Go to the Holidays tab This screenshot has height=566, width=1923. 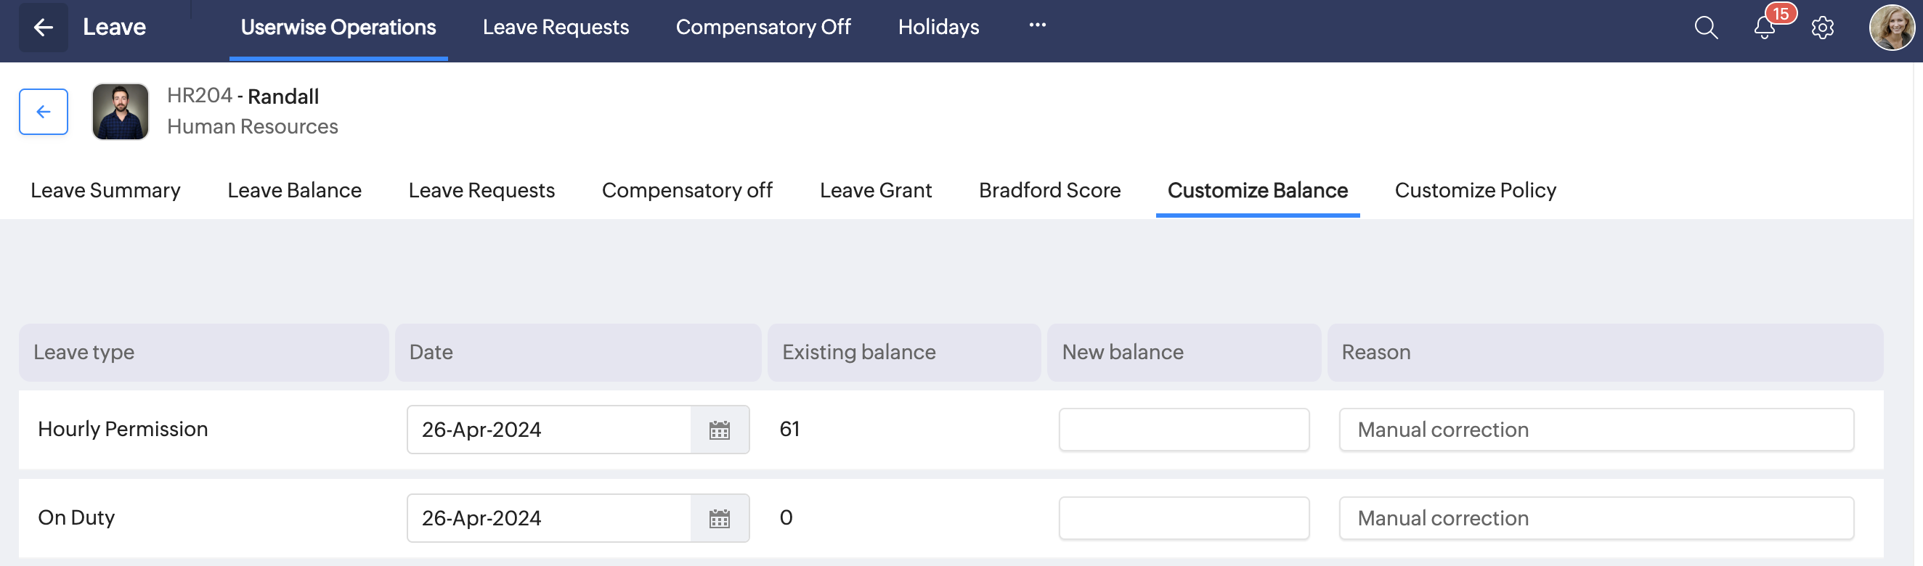coord(938,28)
